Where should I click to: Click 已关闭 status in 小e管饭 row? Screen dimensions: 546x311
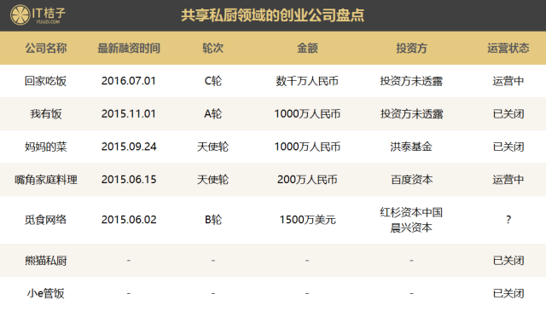pos(508,293)
